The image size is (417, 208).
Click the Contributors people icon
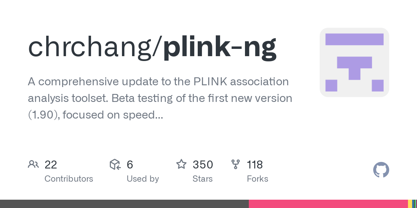33,164
